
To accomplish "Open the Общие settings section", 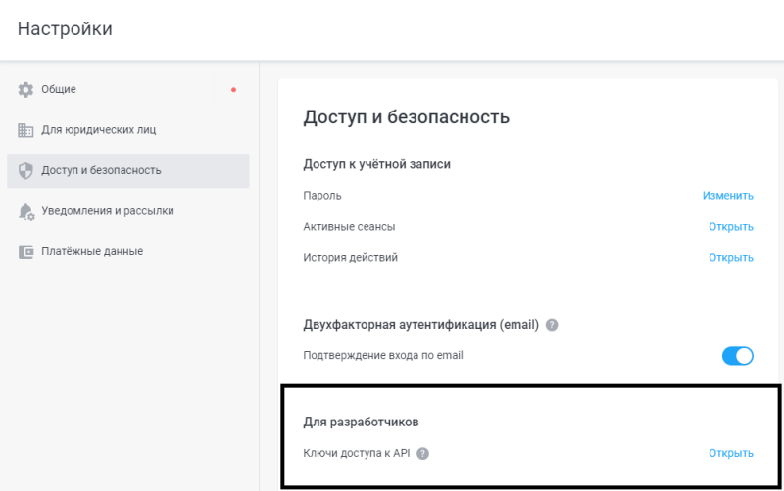I will click(59, 90).
